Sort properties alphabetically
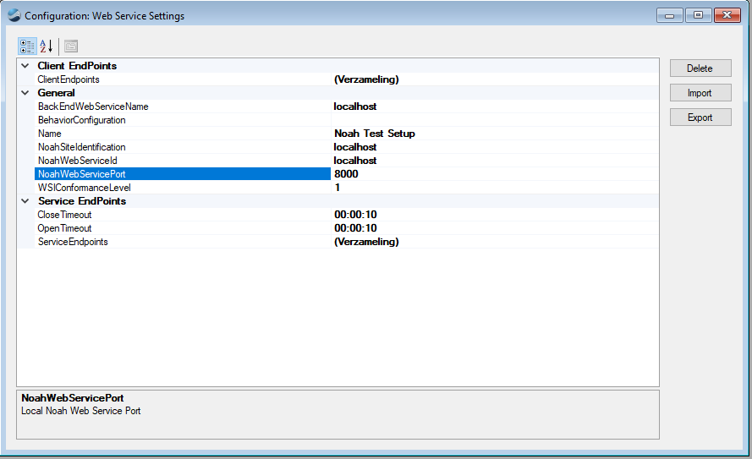The height and width of the screenshot is (459, 752). coord(47,46)
